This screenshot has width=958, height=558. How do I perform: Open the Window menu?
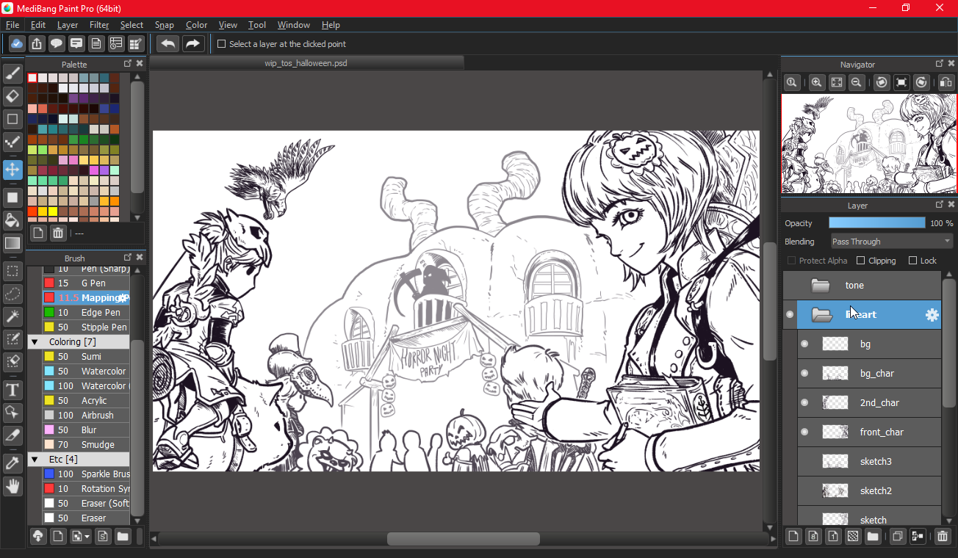pos(293,25)
